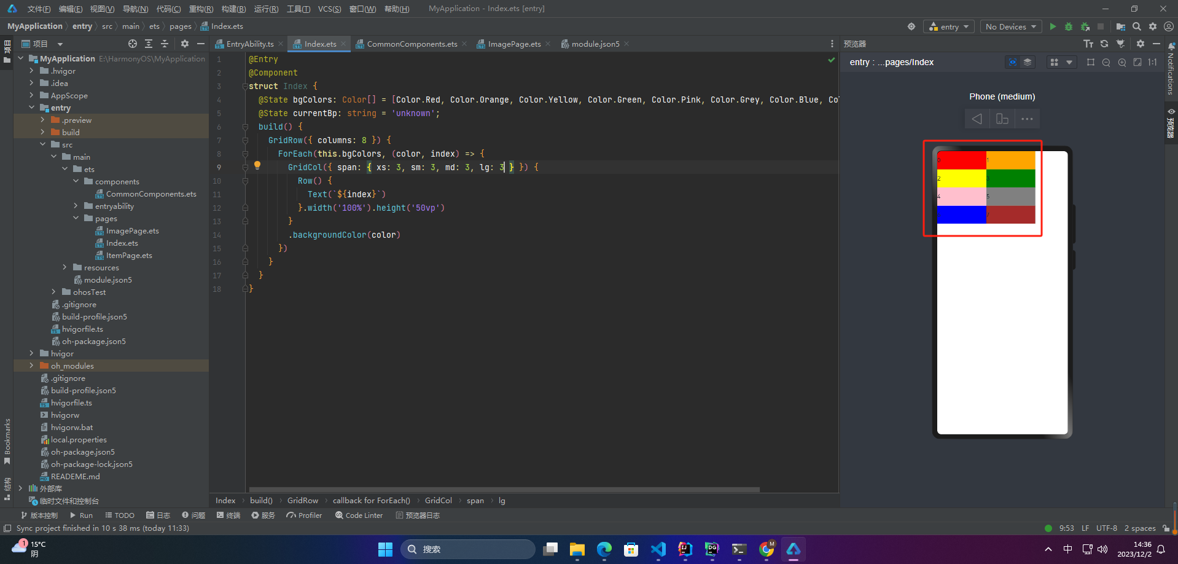Click the frame crop icon in previewer toolbar
Screen dimensions: 1178x564
tap(1091, 62)
